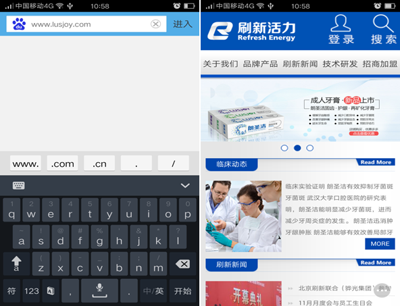Tap the microphone voice input key
The image size is (400, 306).
pyautogui.click(x=99, y=290)
